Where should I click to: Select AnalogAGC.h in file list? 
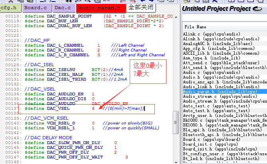click(x=218, y=43)
